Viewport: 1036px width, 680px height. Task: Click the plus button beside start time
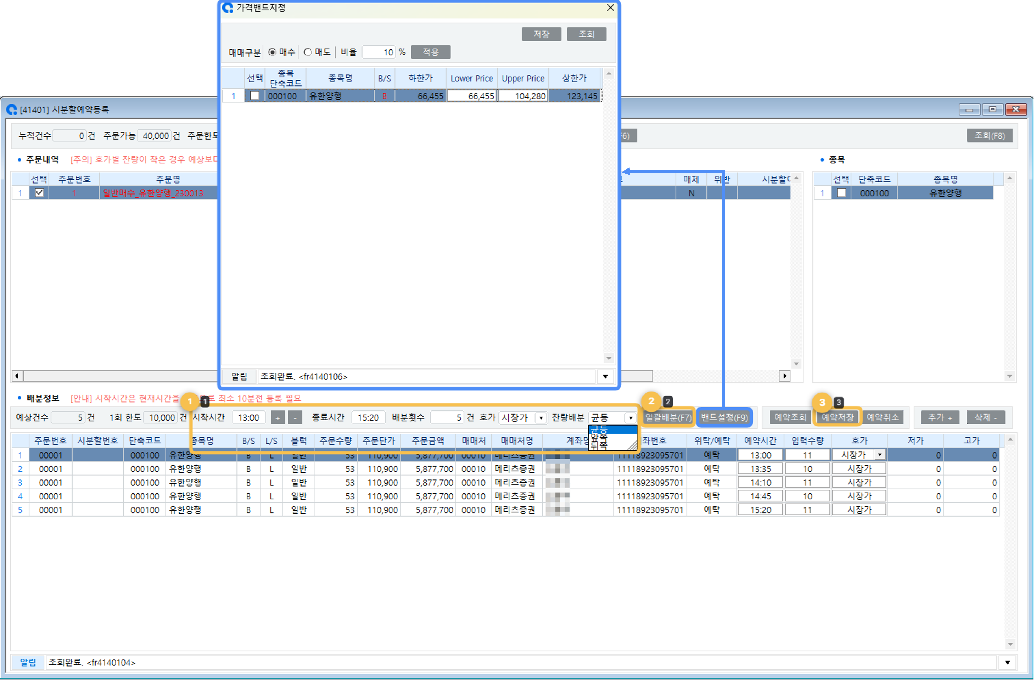pos(278,418)
